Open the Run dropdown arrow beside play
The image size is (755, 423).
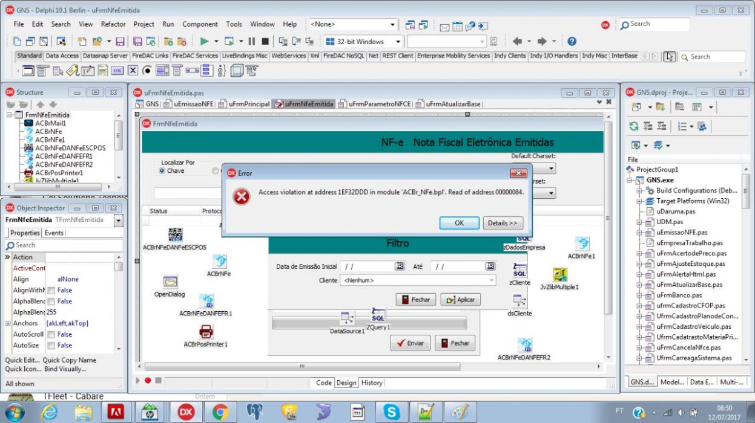215,42
